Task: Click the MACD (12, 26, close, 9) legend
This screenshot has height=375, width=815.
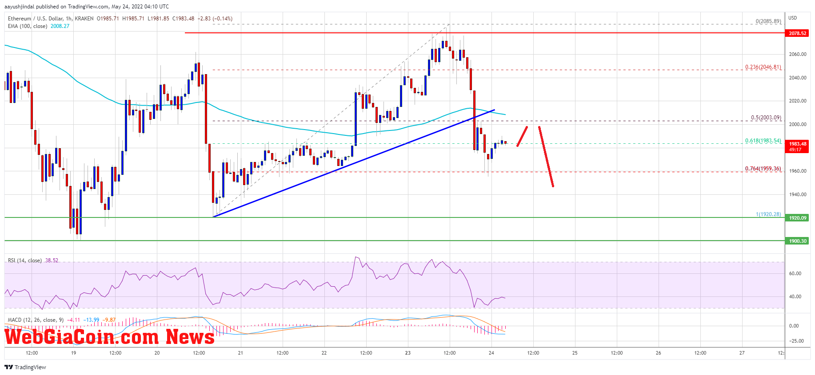Action: tap(36, 320)
